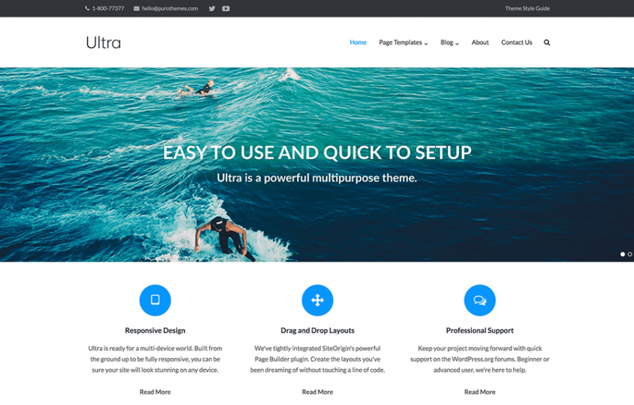Click Read More under Responsive Design
The height and width of the screenshot is (405, 634).
click(155, 392)
